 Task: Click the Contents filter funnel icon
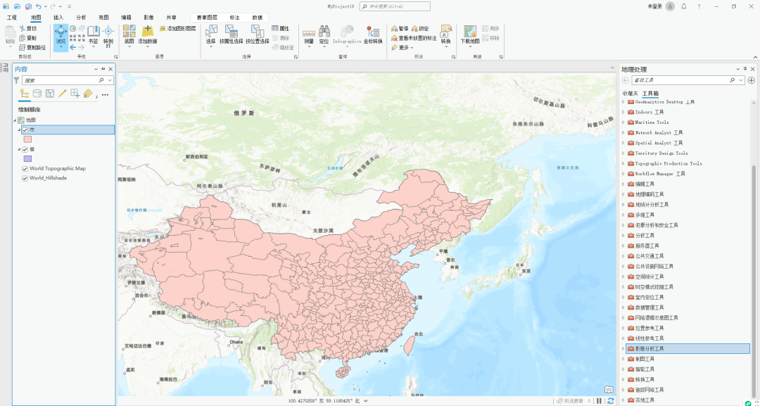pyautogui.click(x=16, y=80)
